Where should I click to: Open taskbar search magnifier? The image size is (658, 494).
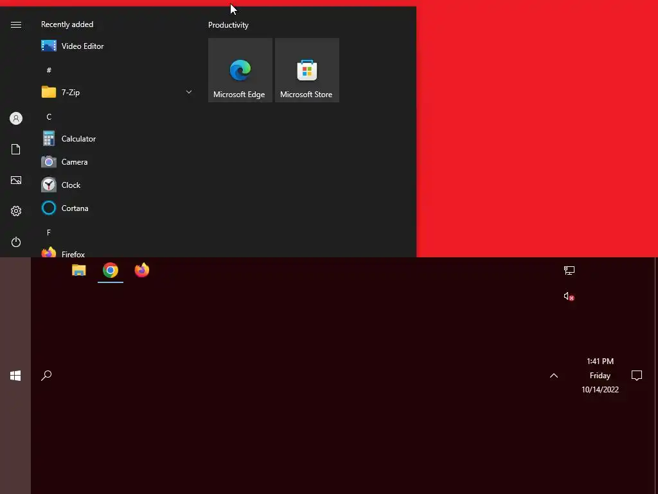coord(46,375)
